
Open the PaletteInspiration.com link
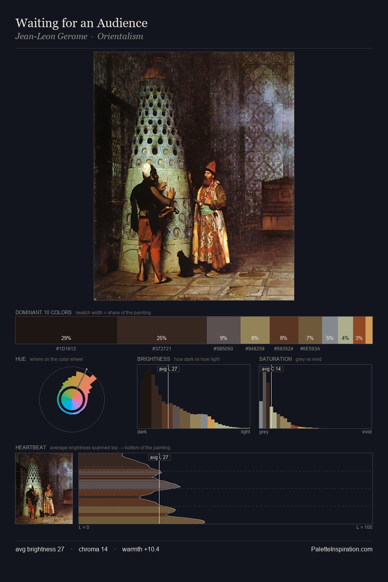pyautogui.click(x=342, y=549)
